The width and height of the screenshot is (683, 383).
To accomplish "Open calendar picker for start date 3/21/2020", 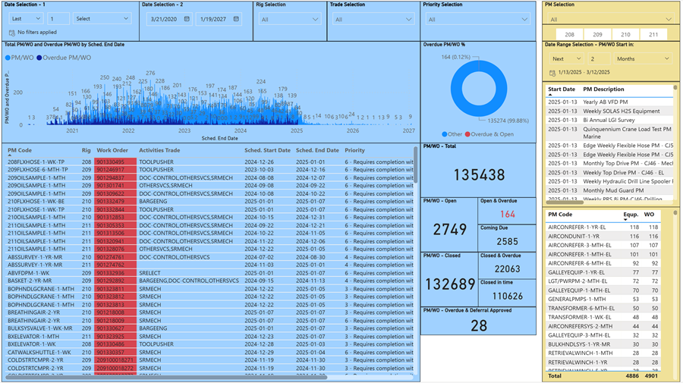I will point(187,19).
